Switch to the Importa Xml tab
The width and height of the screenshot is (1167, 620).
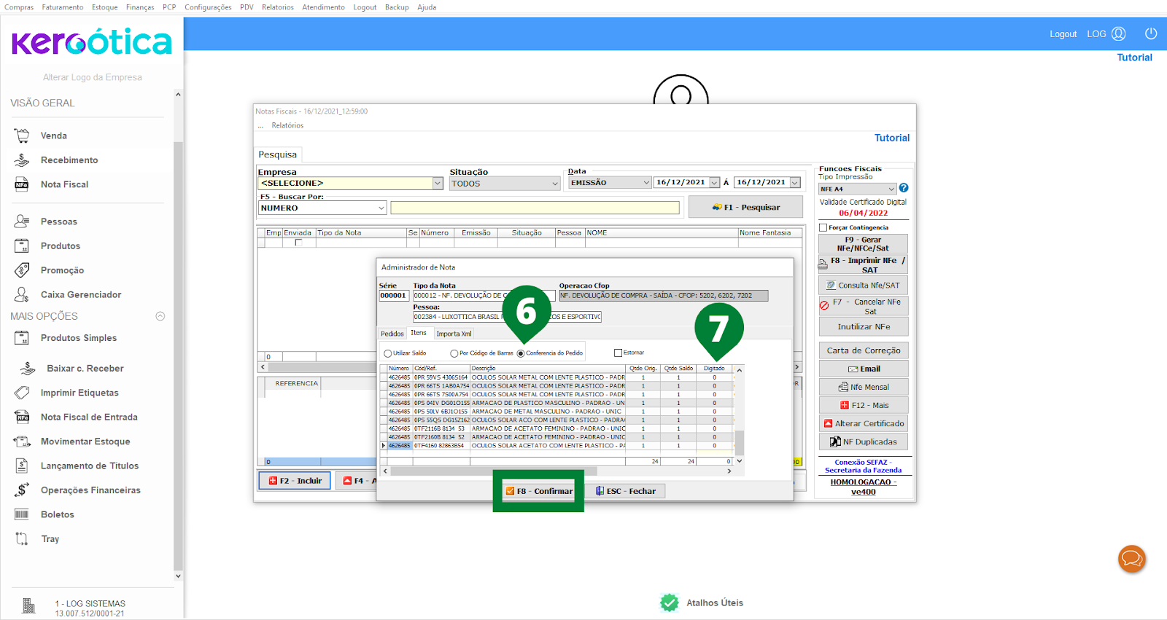tap(454, 334)
